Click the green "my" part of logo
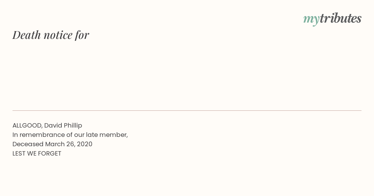 click(x=311, y=20)
